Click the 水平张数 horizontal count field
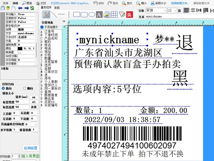The height and width of the screenshot is (161, 214). [x=16, y=130]
